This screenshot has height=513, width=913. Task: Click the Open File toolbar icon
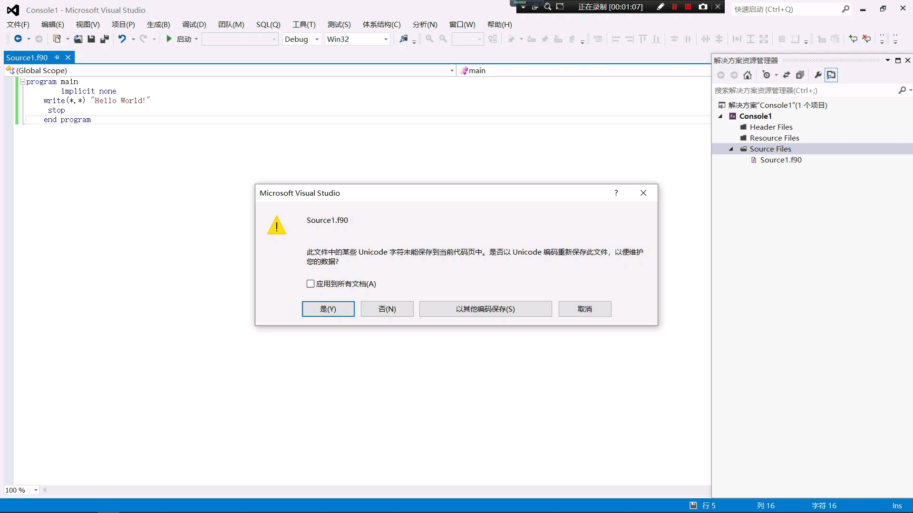(x=78, y=39)
